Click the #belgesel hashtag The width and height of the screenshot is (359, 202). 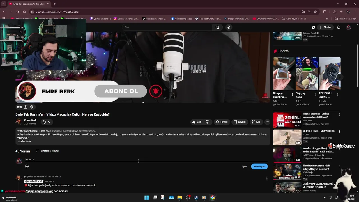point(57,131)
